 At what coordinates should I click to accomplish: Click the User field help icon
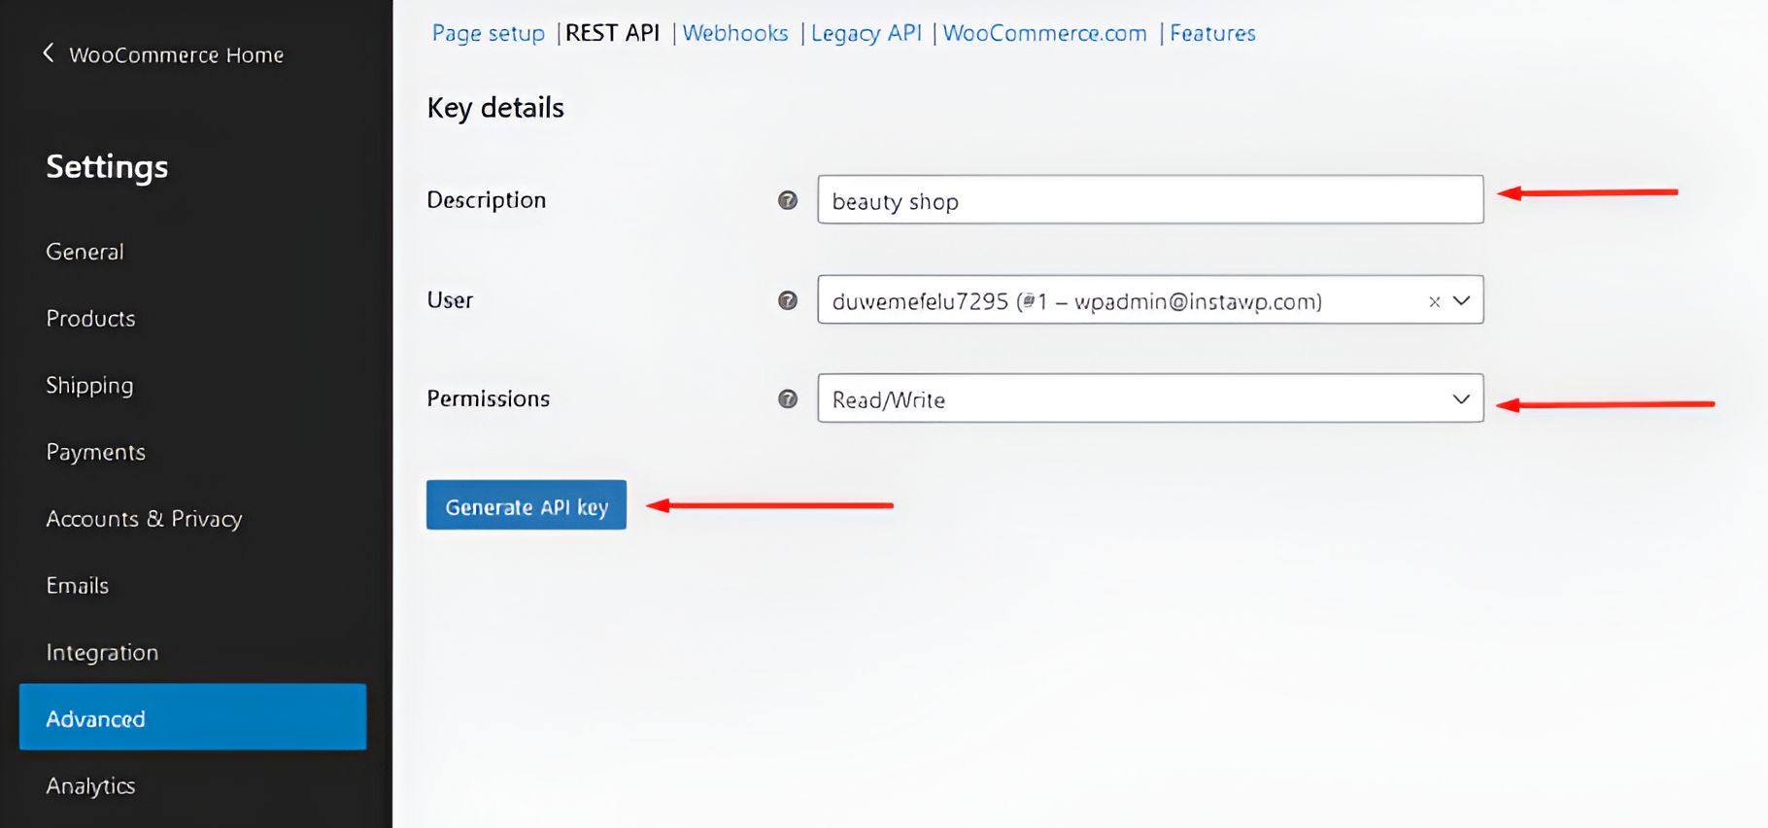tap(788, 300)
